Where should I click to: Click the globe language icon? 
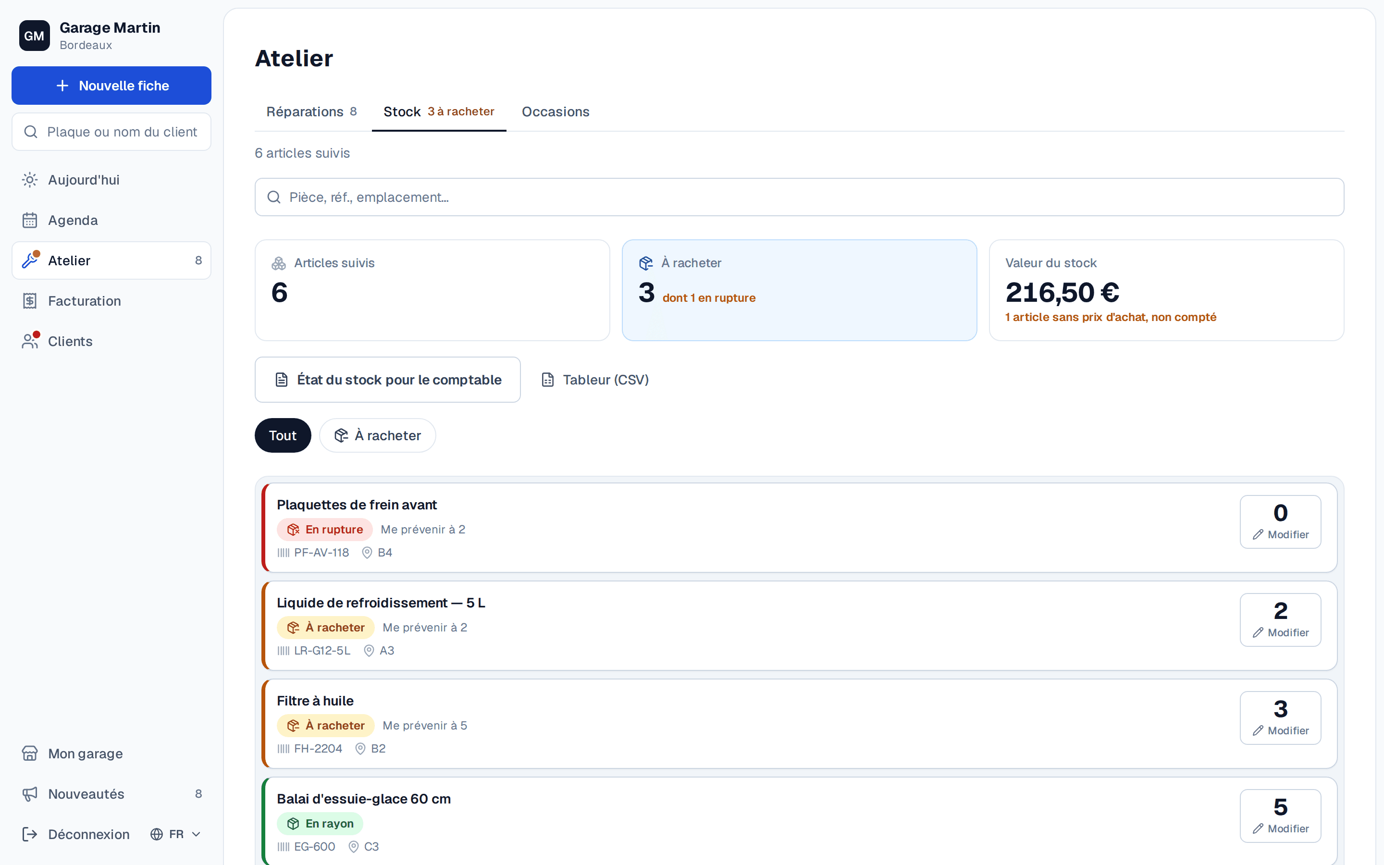click(157, 834)
